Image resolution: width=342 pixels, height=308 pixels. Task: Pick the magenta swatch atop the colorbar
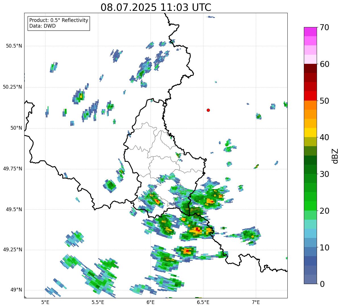click(310, 32)
